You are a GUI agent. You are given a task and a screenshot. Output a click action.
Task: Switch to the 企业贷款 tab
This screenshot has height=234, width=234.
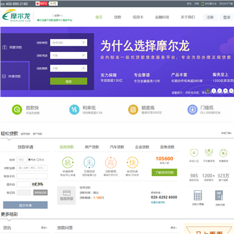[142, 147]
